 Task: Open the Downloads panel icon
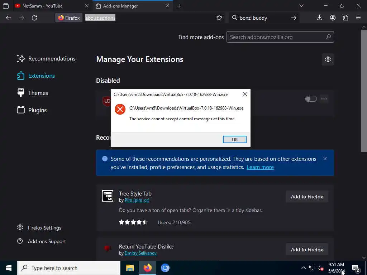click(x=319, y=18)
